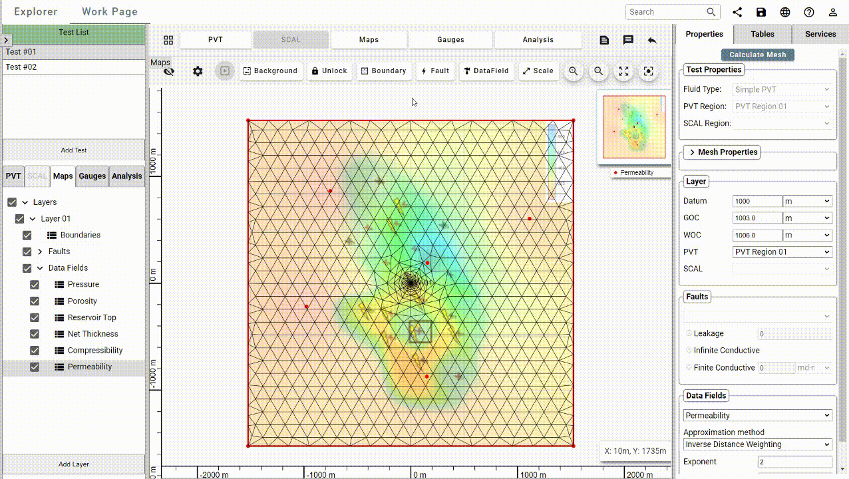Click the fit-to-extent expand icon
849x479 pixels.
point(623,71)
